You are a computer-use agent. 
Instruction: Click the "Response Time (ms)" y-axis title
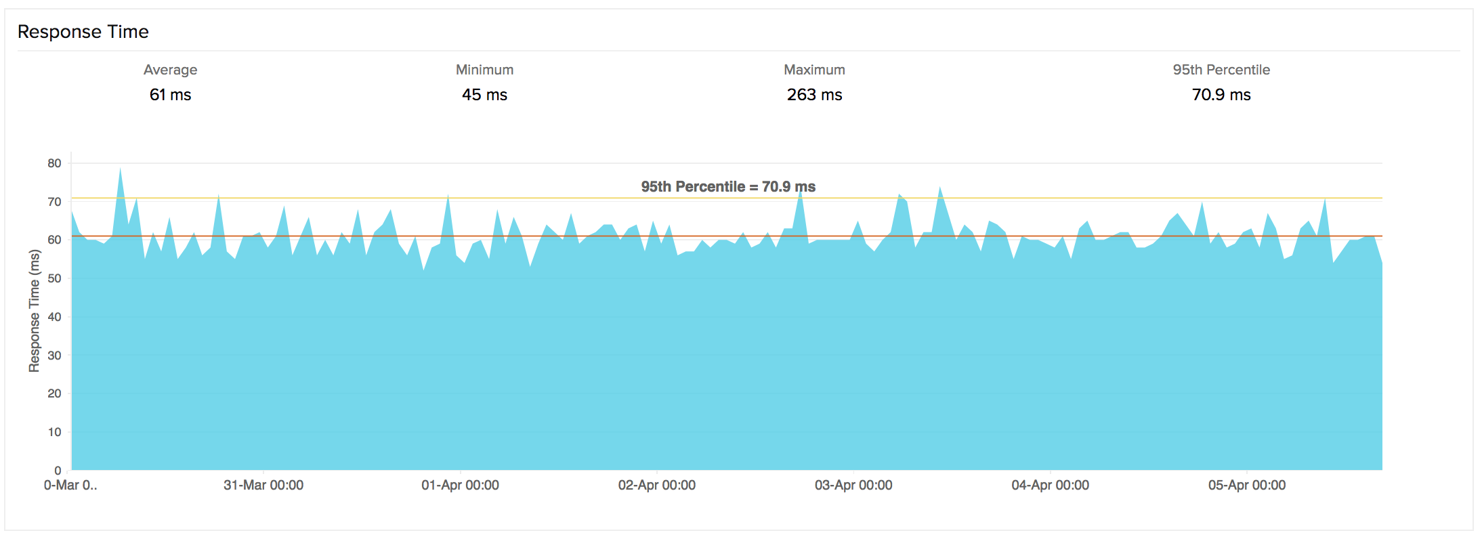(x=35, y=311)
